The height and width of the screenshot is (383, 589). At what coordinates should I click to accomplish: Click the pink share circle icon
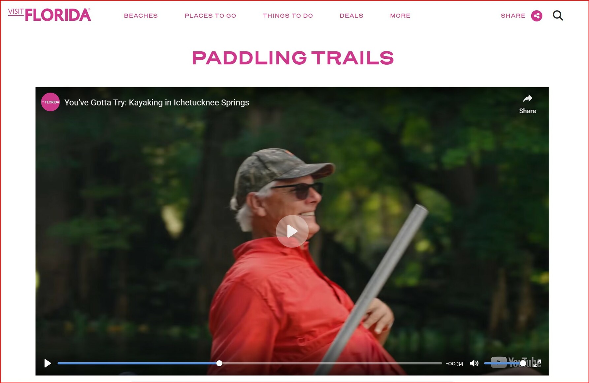click(x=537, y=16)
